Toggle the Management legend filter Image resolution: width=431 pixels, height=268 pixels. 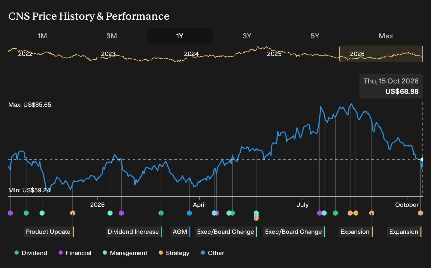pos(125,253)
